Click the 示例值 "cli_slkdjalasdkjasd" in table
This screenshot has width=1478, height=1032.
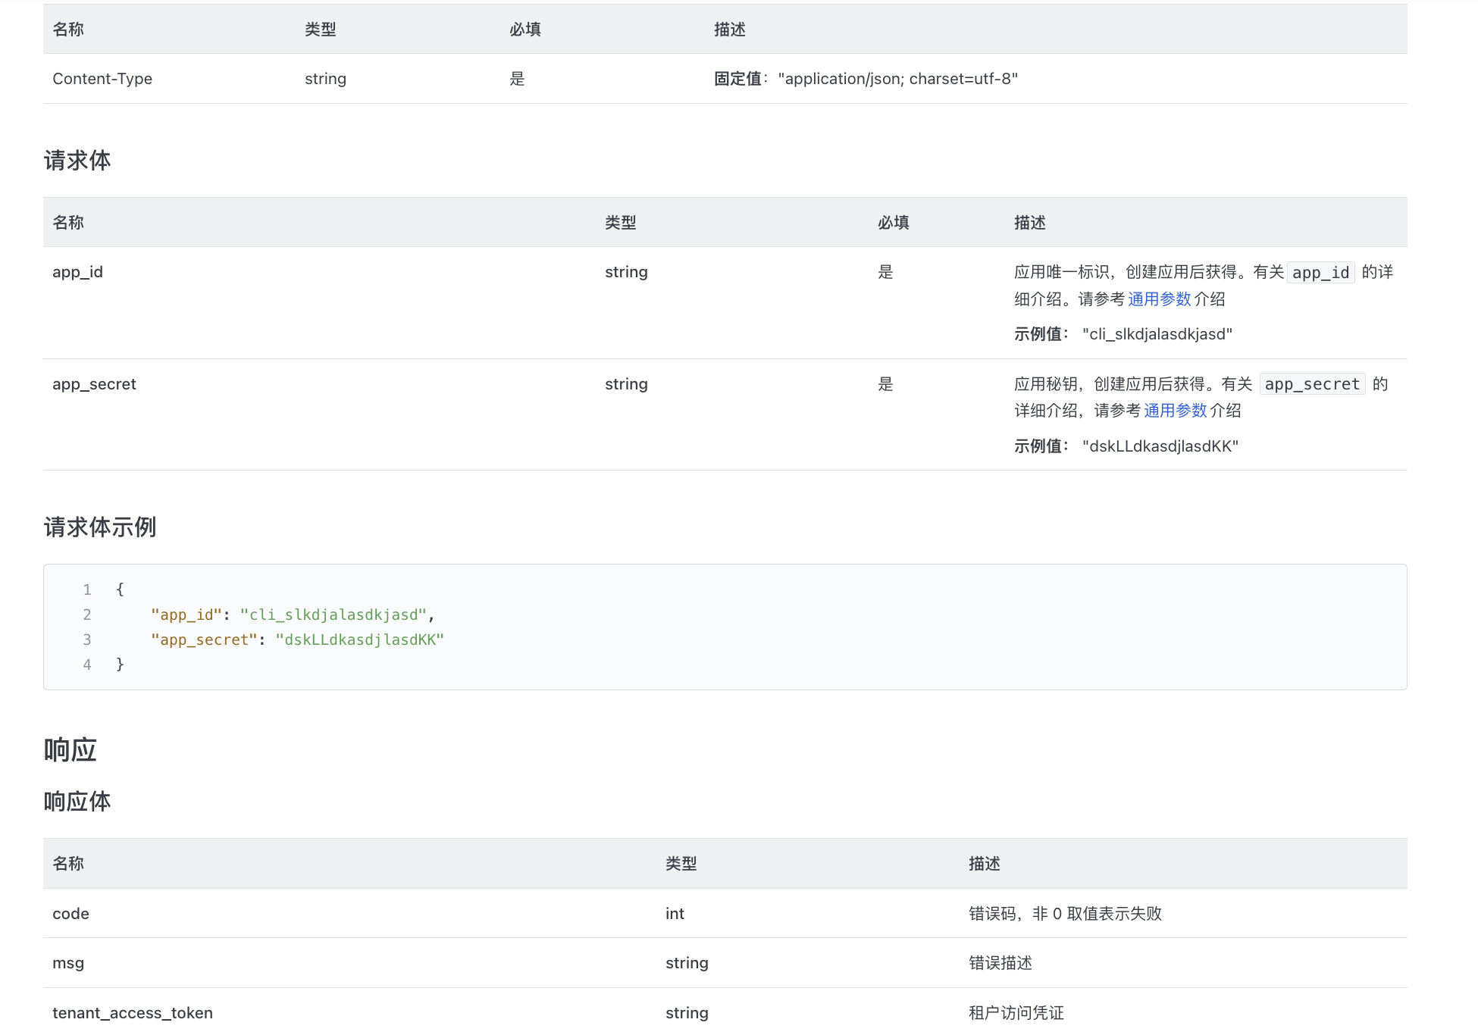coord(1157,334)
